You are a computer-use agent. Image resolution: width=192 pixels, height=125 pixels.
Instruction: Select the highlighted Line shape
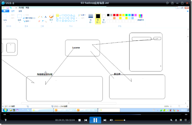[57, 15]
